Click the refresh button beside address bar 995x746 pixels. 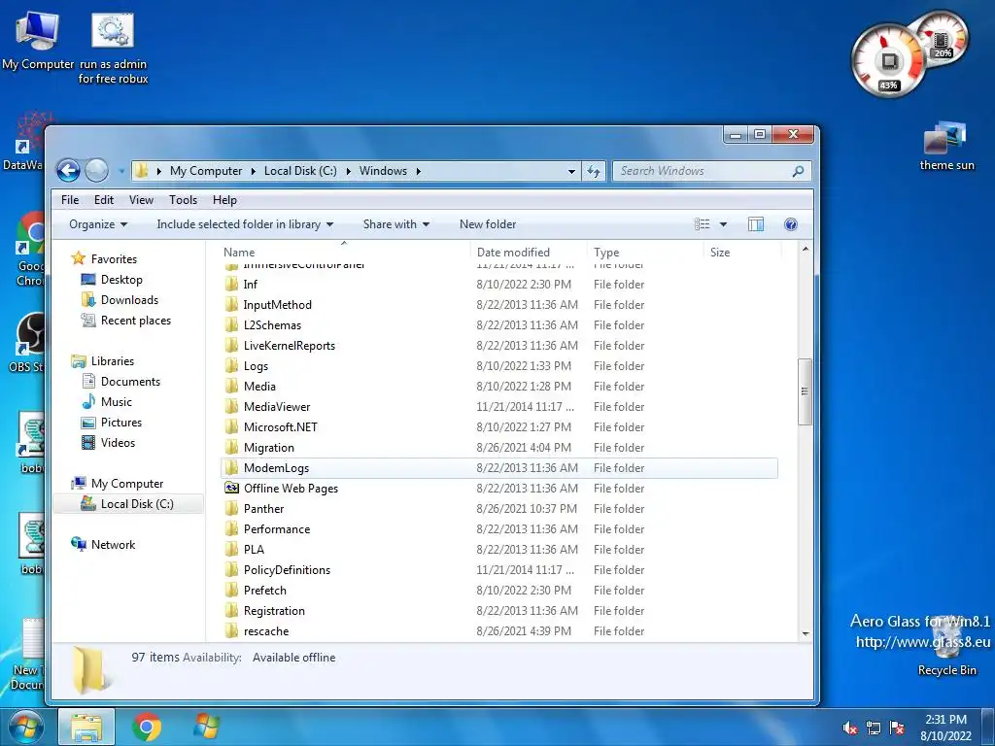tap(594, 171)
